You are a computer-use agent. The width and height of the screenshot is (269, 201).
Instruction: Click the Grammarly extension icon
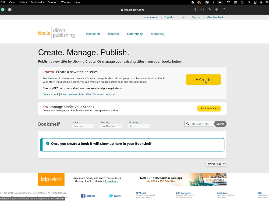tap(3, 10)
